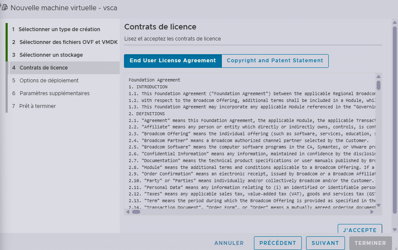
Task: Switch to Copyright and Patent Statement tab
Action: [x=275, y=61]
